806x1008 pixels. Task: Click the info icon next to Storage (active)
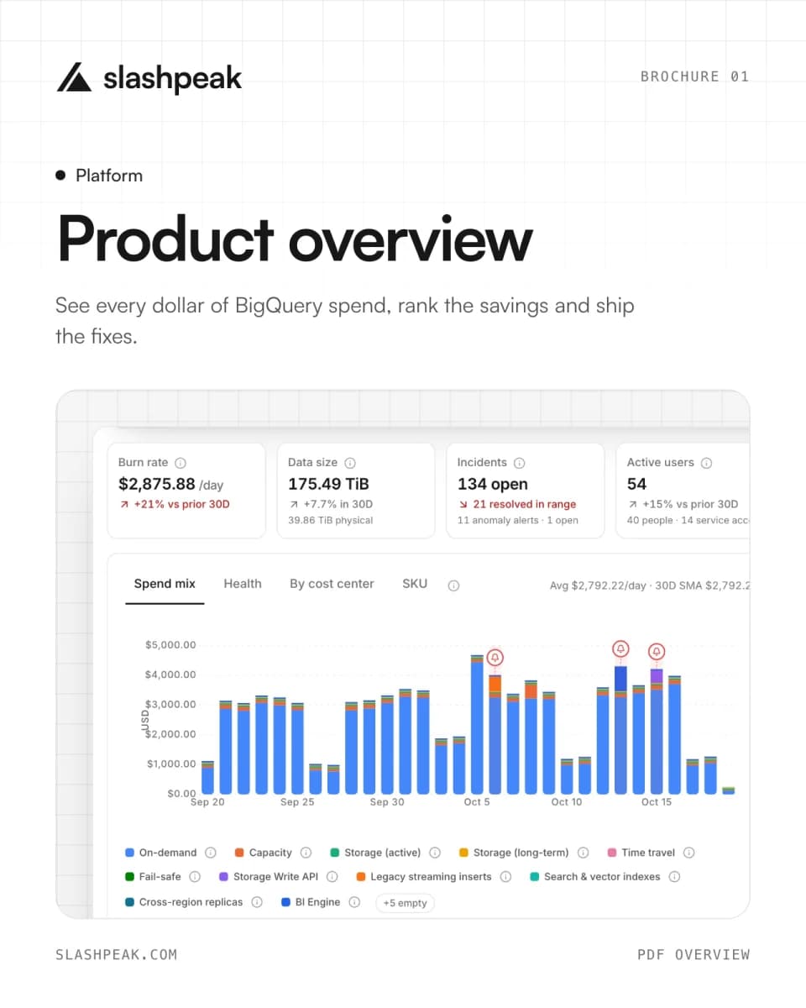(x=435, y=853)
